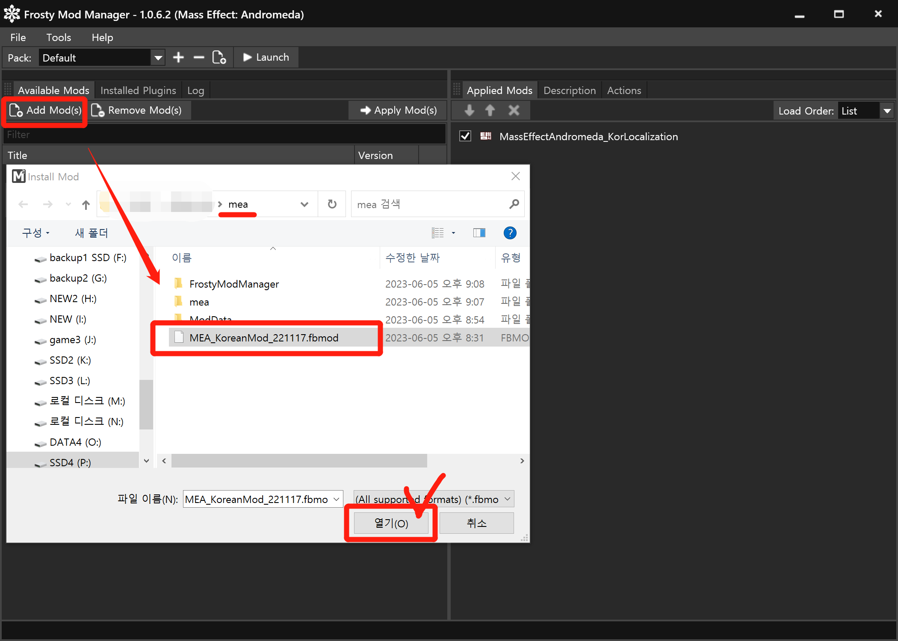Click the mea path breadcrumb
Viewport: 898px width, 641px height.
coord(238,205)
